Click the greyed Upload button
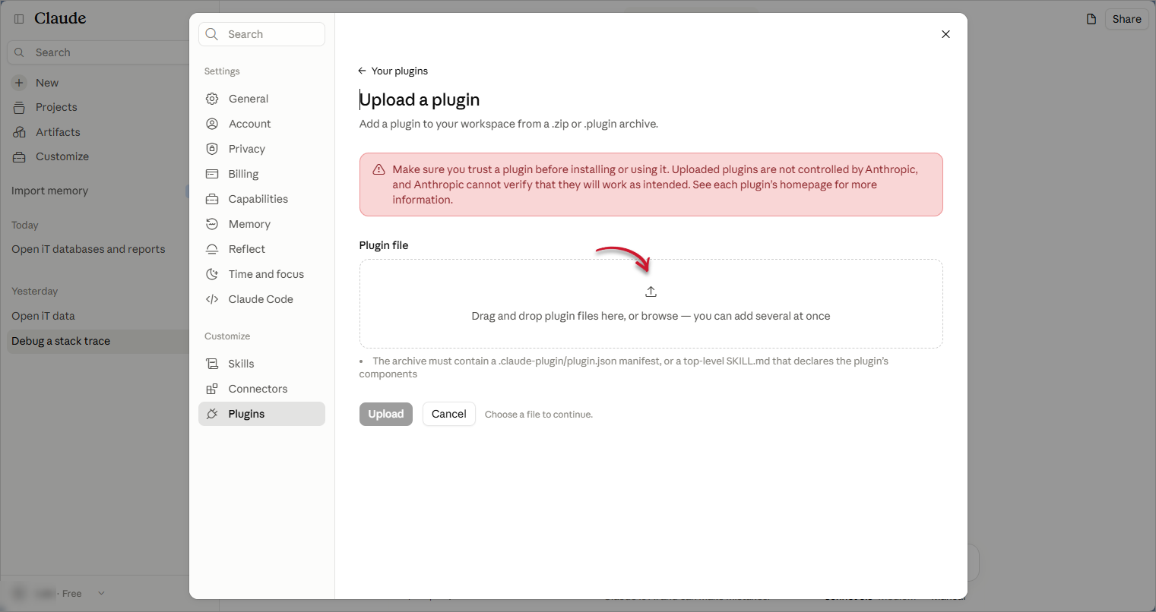 386,414
